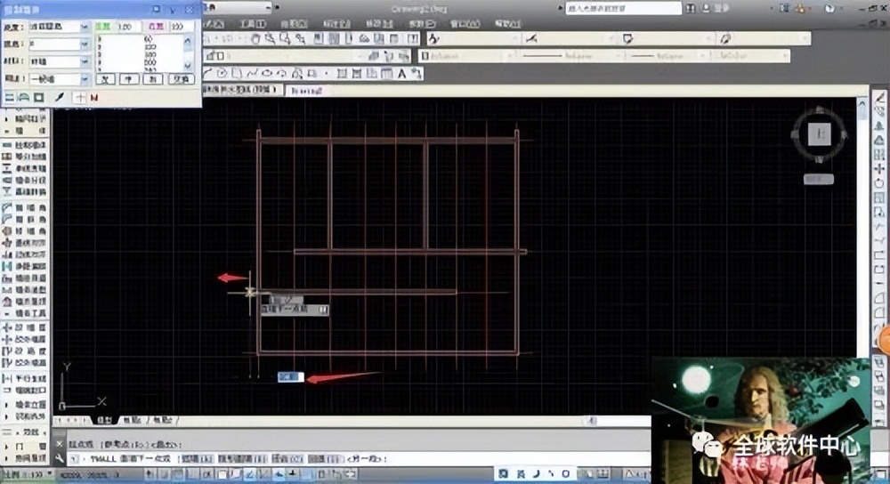Screen dimensions: 890x484
Task: Select the straight wall icon in wall dialog
Action: [x=10, y=96]
